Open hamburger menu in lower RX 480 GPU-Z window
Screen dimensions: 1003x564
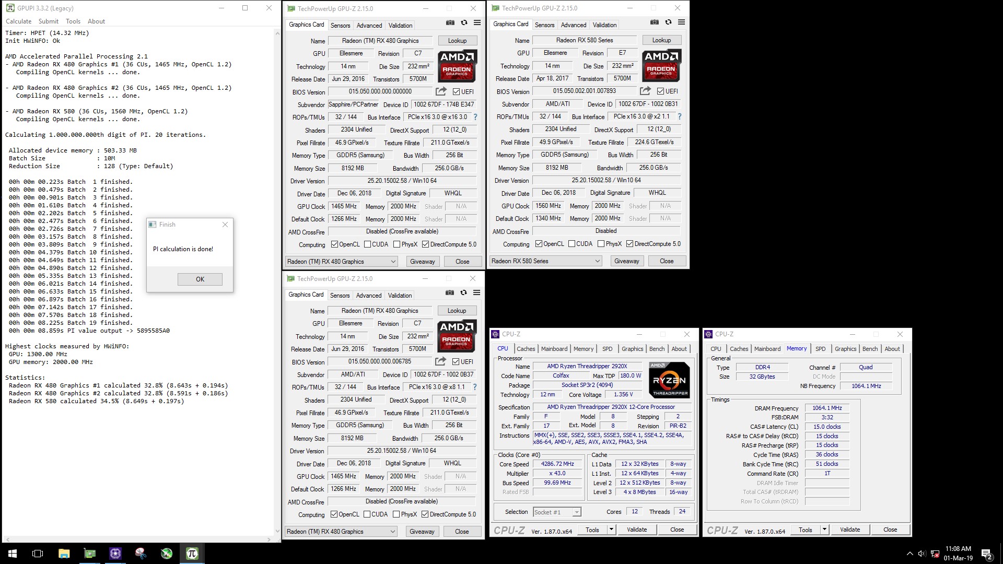pyautogui.click(x=476, y=292)
